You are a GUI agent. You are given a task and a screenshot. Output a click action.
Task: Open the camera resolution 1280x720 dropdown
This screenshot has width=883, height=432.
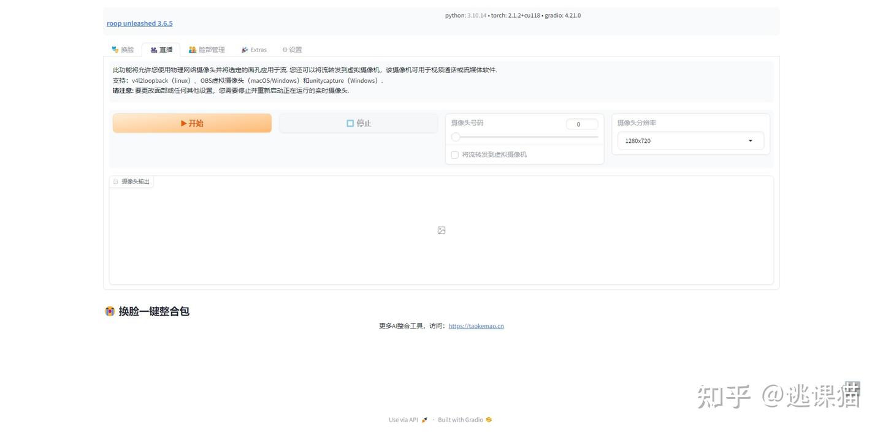[690, 141]
